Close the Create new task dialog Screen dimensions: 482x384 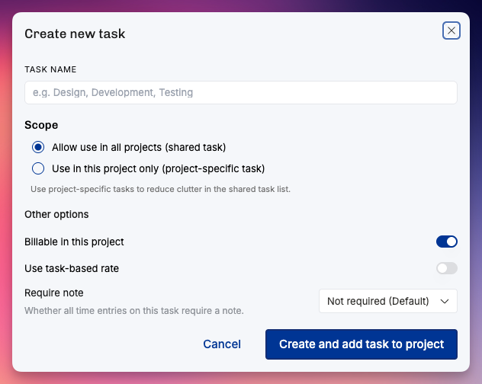coord(451,30)
